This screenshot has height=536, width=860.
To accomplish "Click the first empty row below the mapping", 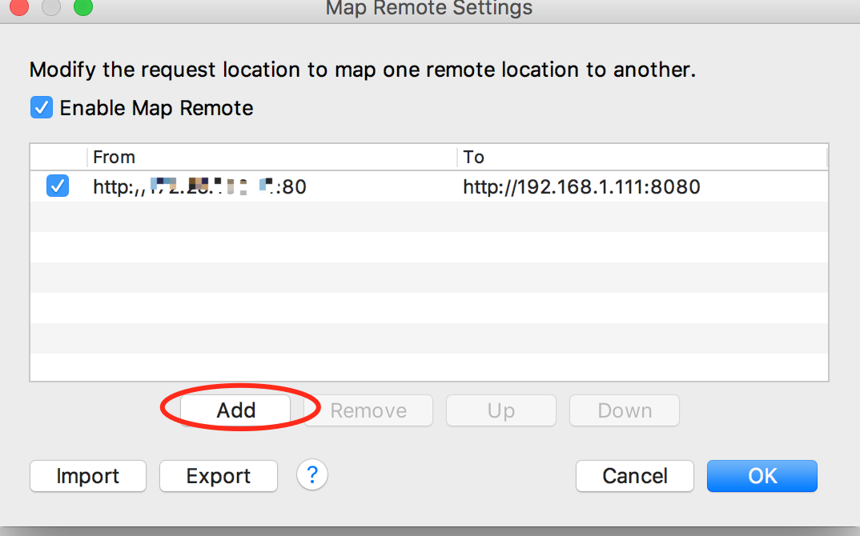I will 429,217.
